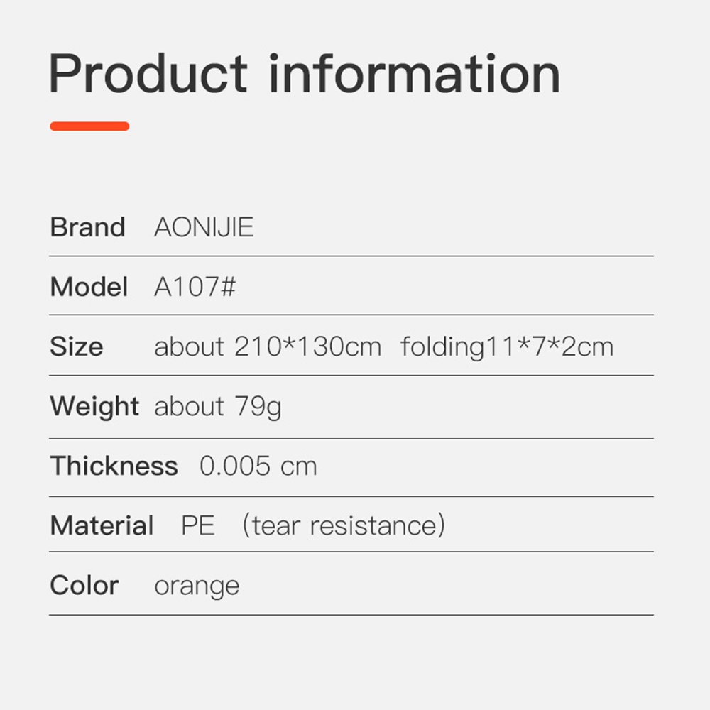Select the "orange" color value

click(x=197, y=586)
